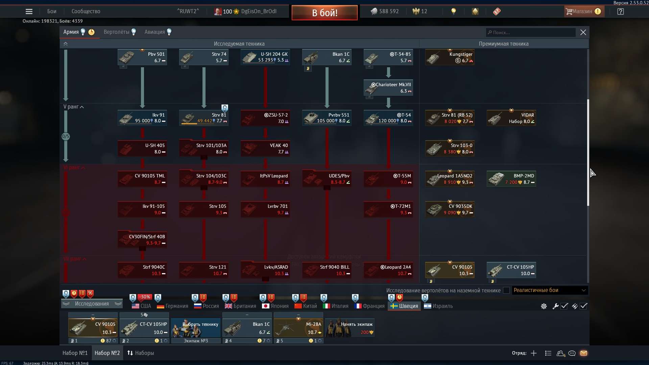
Task: Open the Магазин store
Action: (x=584, y=11)
